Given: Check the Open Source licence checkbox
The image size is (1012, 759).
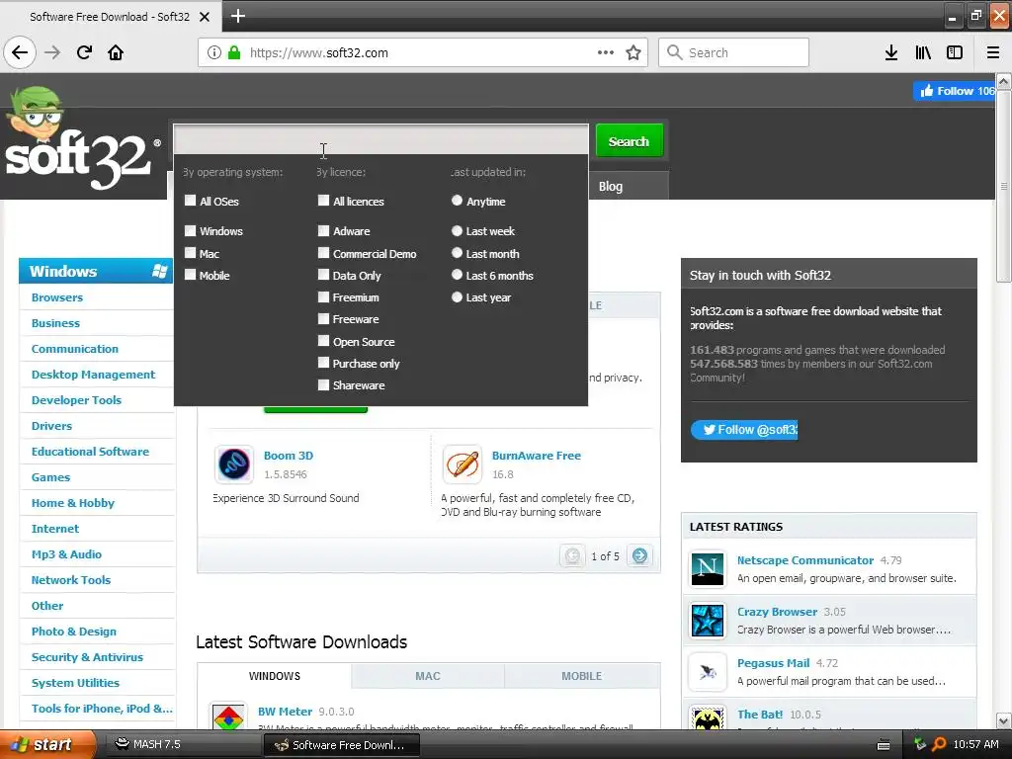Looking at the screenshot, I should (x=324, y=341).
